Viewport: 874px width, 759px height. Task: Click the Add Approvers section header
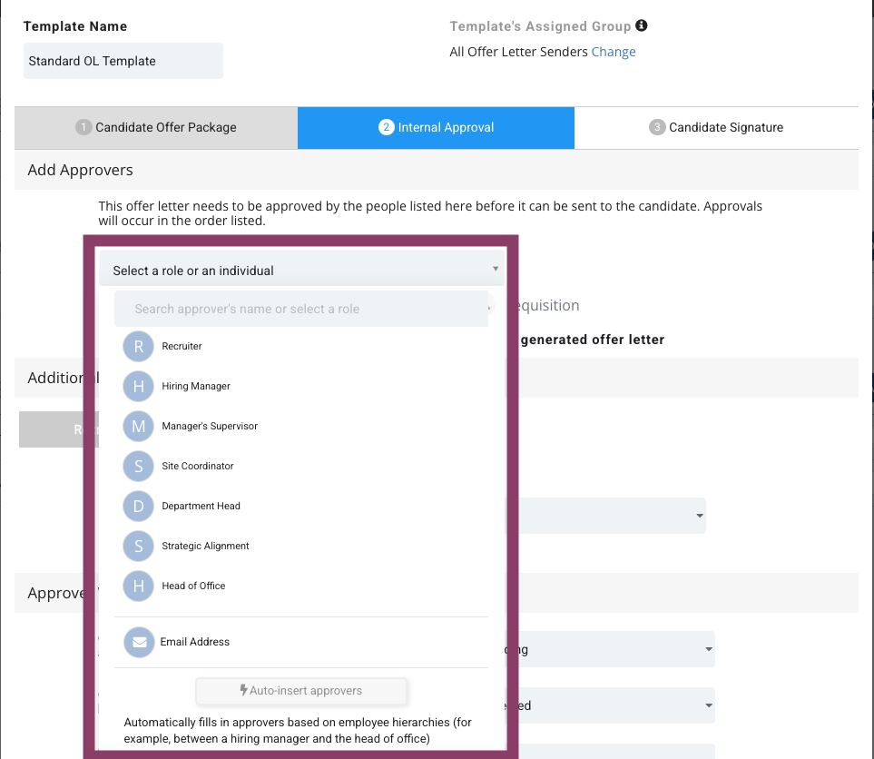coord(437,170)
